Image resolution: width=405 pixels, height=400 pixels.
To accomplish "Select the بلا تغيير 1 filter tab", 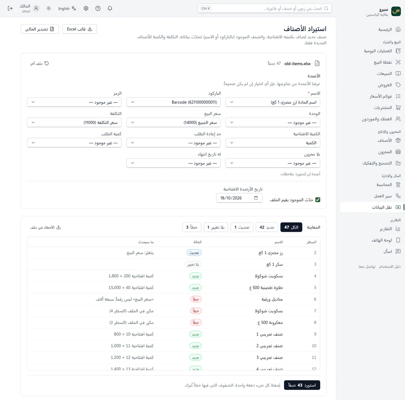I will (x=216, y=227).
